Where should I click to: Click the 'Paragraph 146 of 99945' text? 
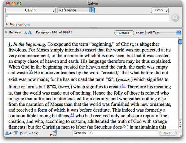click(x=54, y=32)
